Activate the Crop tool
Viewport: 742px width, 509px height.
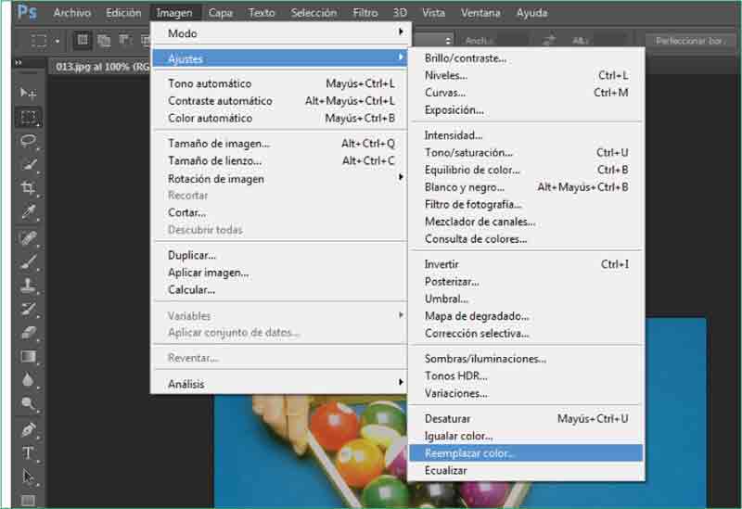(29, 188)
